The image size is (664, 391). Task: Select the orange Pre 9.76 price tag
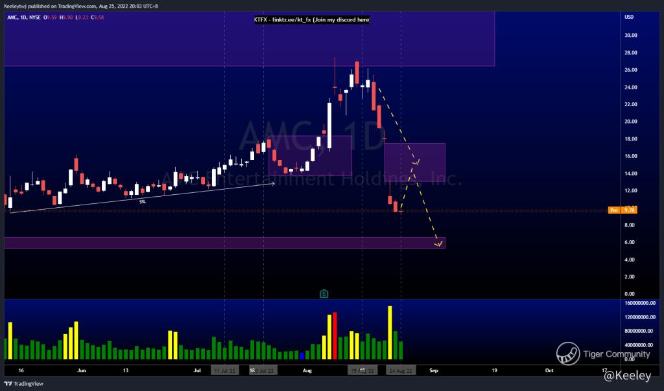[622, 210]
